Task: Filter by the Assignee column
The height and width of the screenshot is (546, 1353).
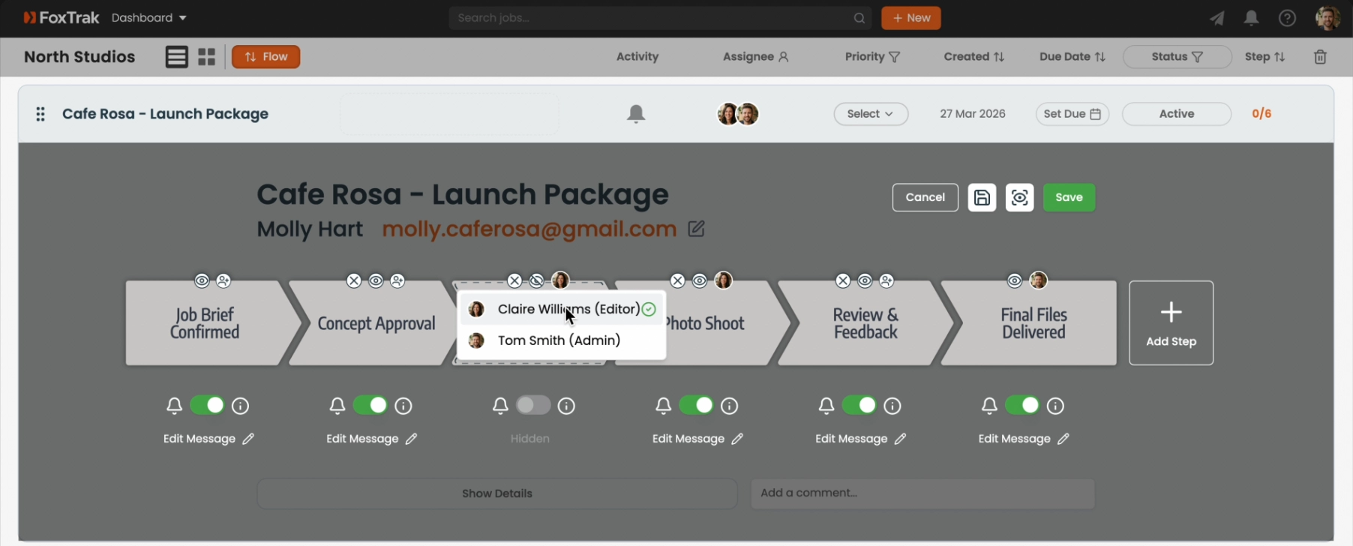Action: 756,57
